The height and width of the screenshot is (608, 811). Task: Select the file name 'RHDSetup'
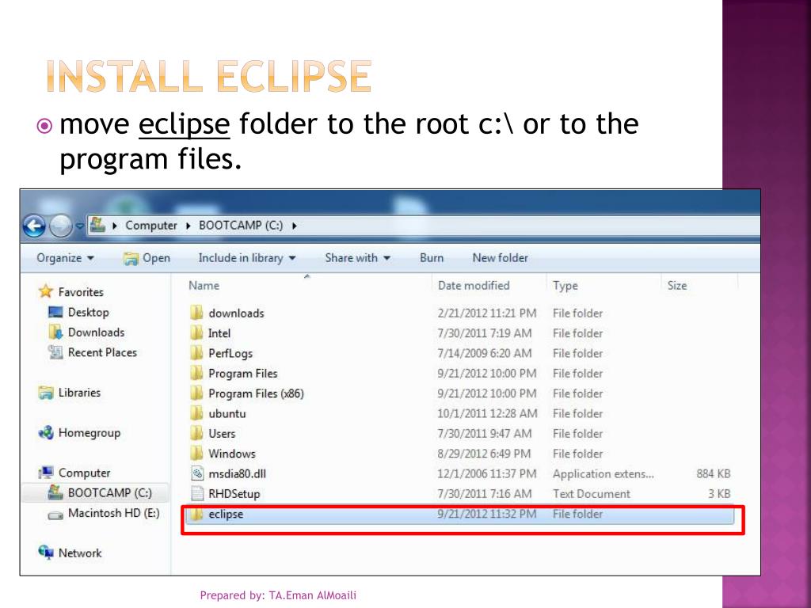(x=234, y=494)
